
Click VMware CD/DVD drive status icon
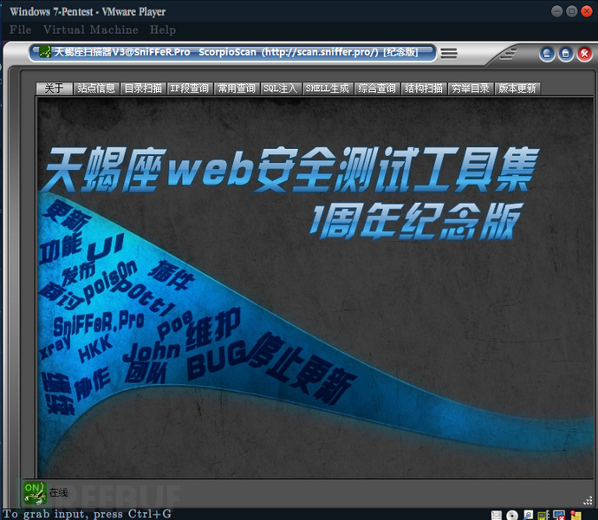(x=512, y=515)
